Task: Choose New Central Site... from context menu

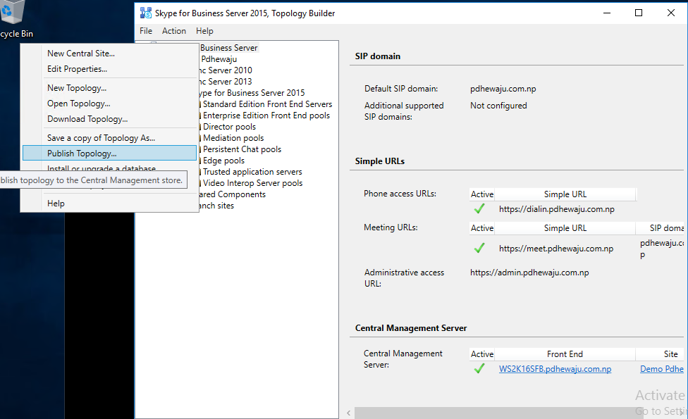Action: (110, 53)
